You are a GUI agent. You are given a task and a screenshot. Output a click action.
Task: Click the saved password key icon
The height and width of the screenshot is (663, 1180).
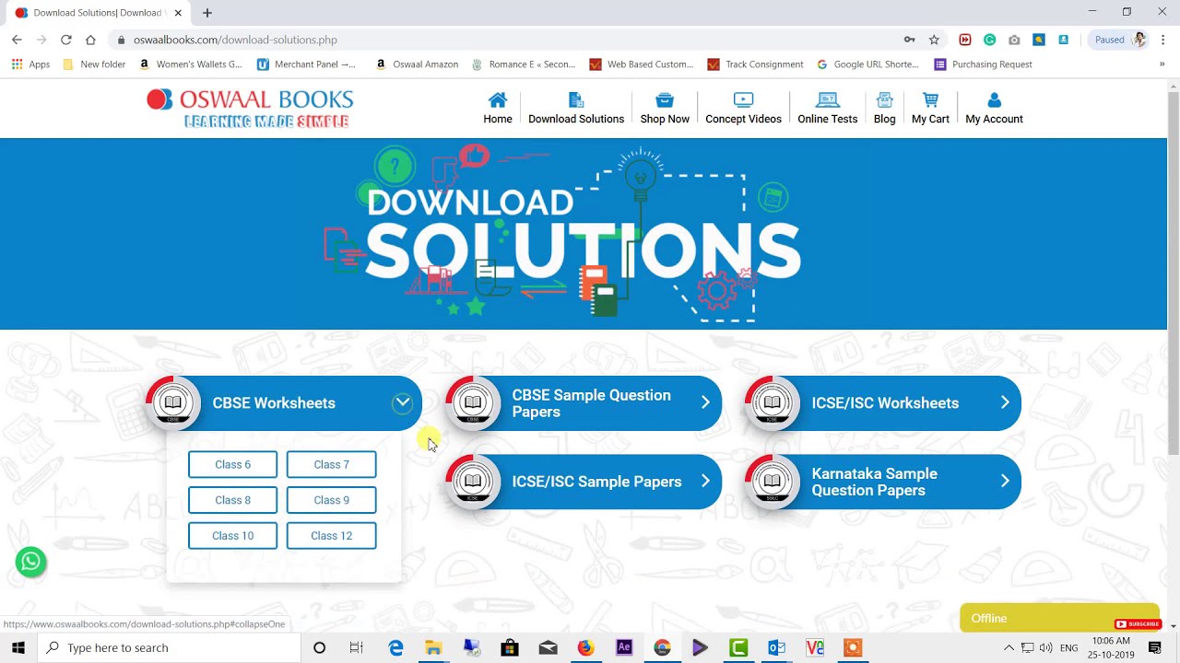tap(909, 40)
